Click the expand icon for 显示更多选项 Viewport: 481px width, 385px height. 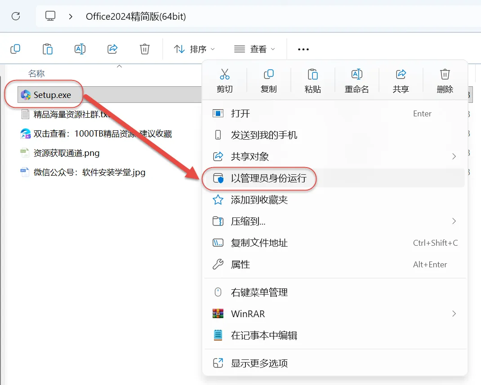[218, 363]
